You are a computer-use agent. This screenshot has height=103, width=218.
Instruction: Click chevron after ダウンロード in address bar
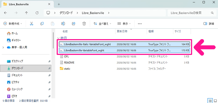tap(77, 13)
